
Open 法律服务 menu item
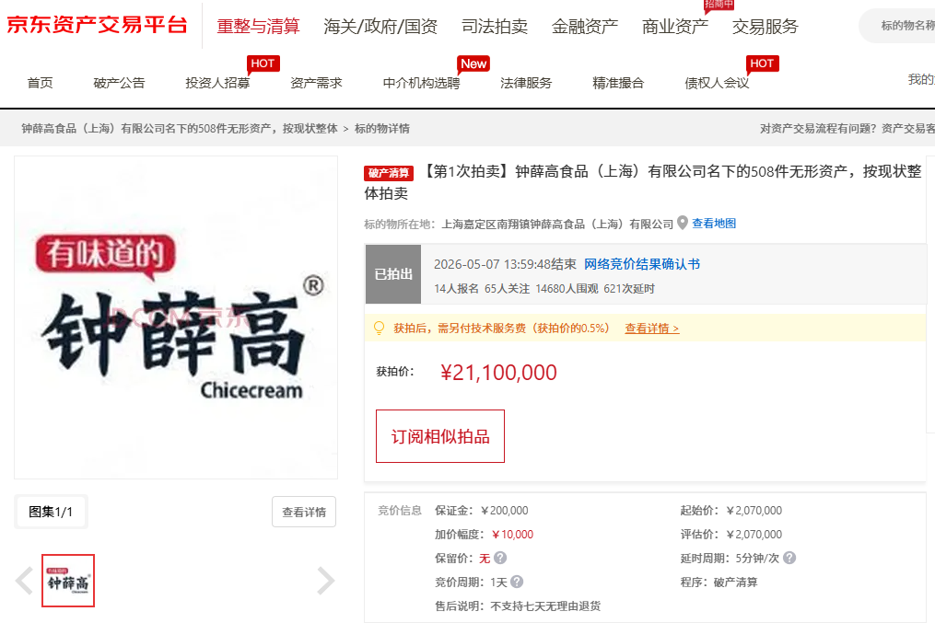pyautogui.click(x=526, y=83)
